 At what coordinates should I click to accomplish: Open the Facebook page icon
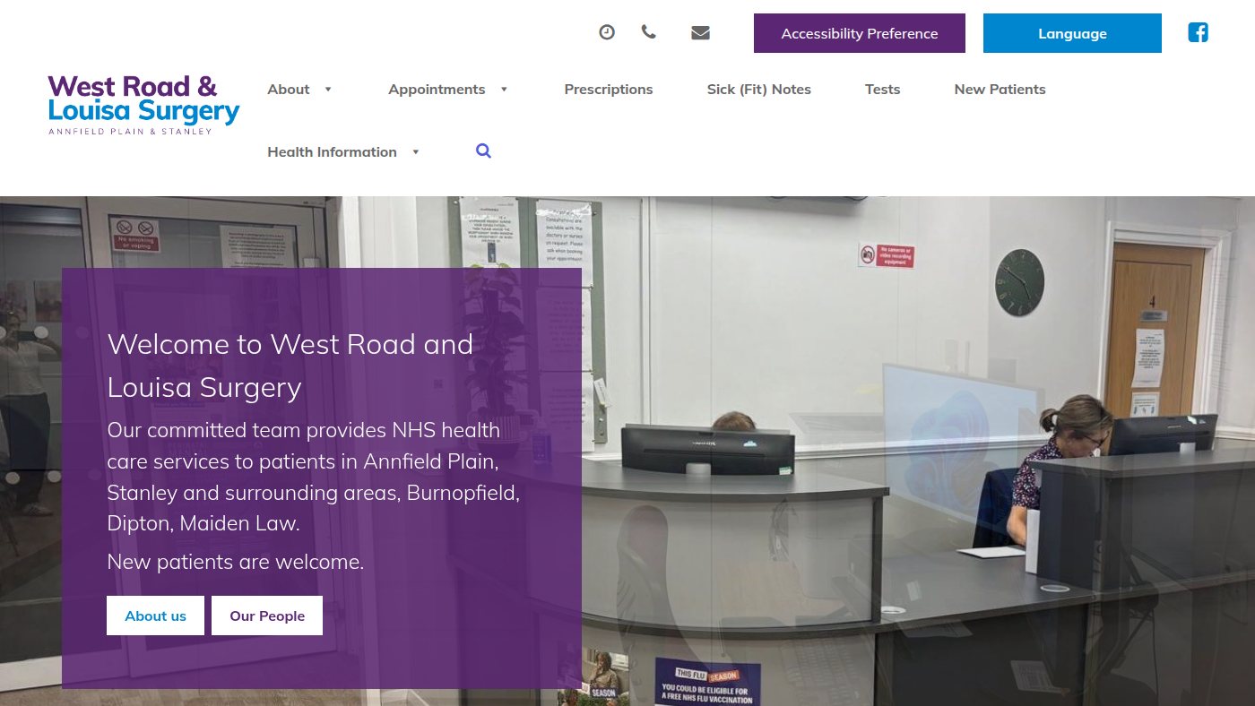coord(1199,33)
